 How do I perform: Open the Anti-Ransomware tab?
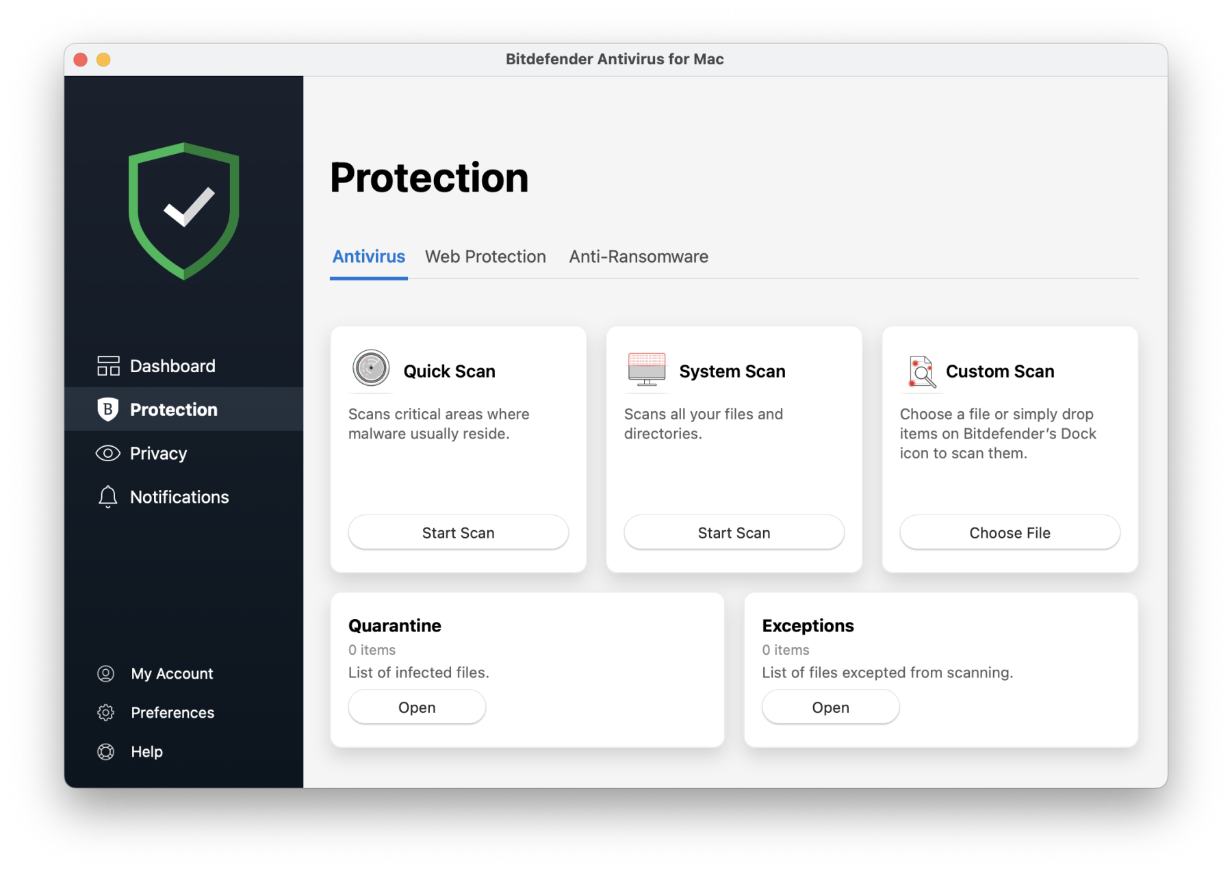coord(638,257)
